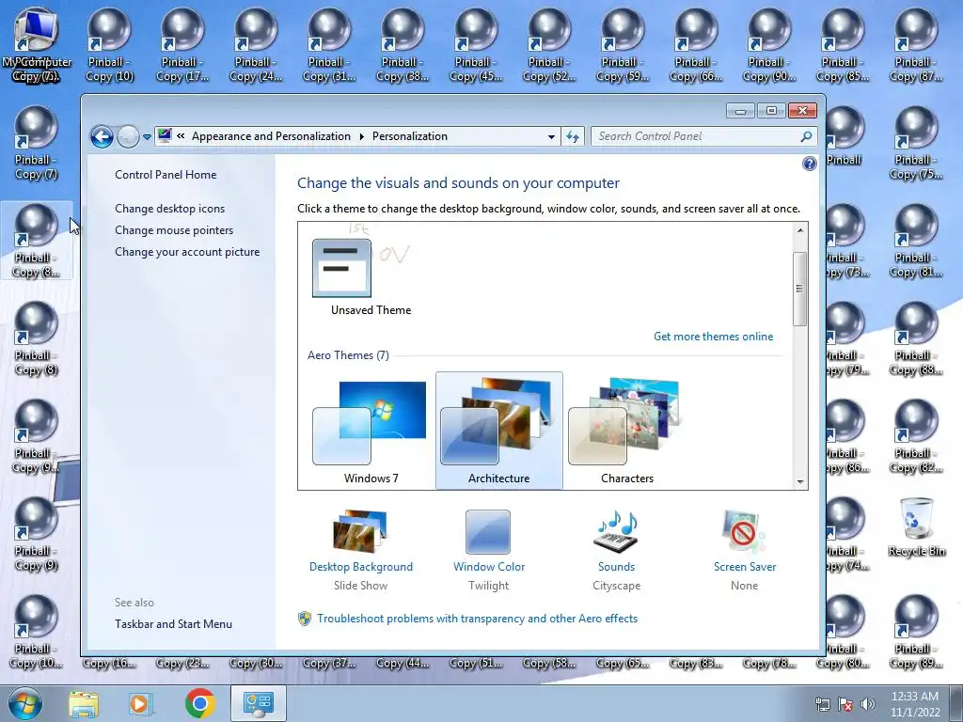Open recent pages dropdown arrow
This screenshot has height=722, width=963.
pyautogui.click(x=147, y=137)
